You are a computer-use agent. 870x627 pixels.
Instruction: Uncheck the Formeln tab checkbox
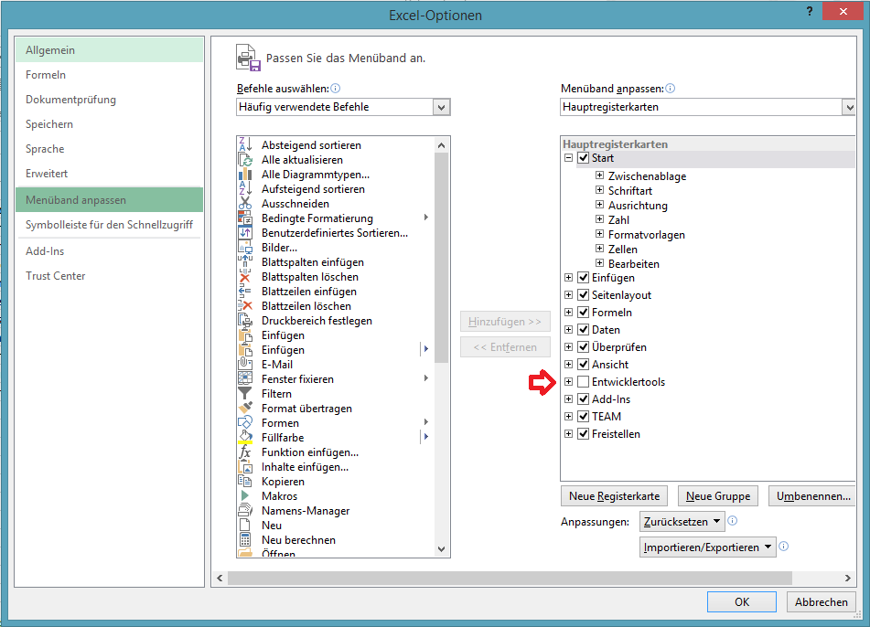coord(583,312)
